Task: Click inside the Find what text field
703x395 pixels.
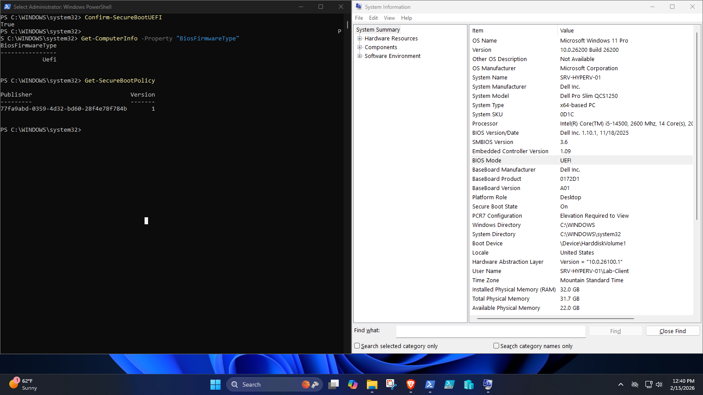Action: (x=490, y=331)
